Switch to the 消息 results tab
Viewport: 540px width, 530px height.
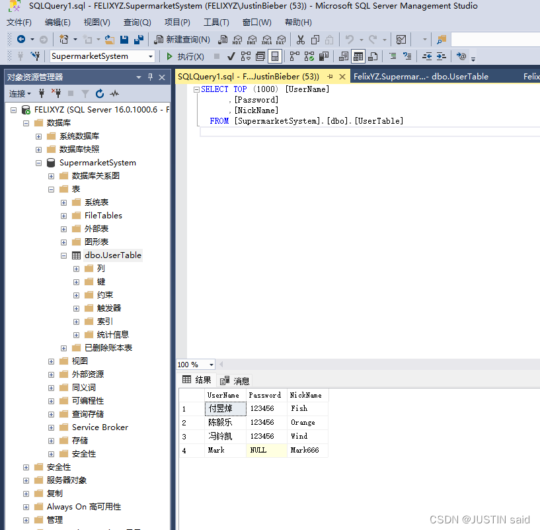235,380
